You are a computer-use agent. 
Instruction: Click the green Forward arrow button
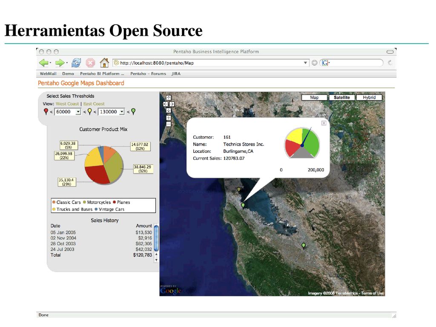point(60,63)
